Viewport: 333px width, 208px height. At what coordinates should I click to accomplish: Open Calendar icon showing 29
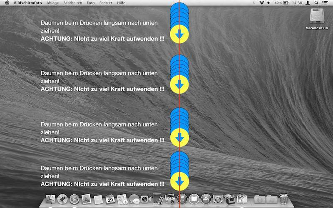pyautogui.click(x=110, y=199)
